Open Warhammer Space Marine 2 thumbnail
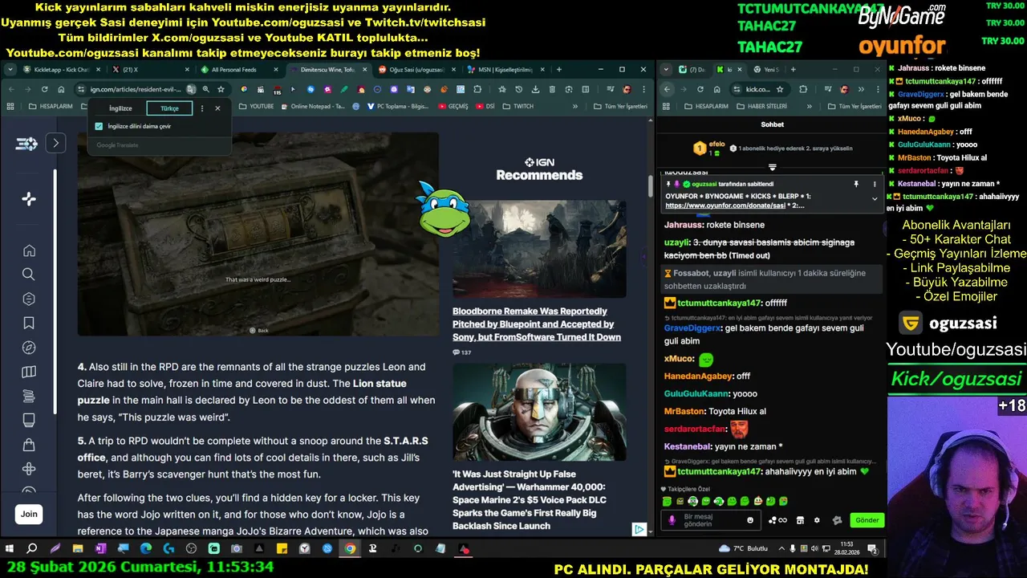 pos(539,412)
